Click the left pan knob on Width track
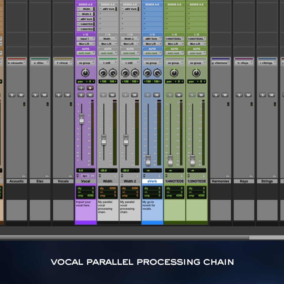284x284 pixels. tap(103, 73)
